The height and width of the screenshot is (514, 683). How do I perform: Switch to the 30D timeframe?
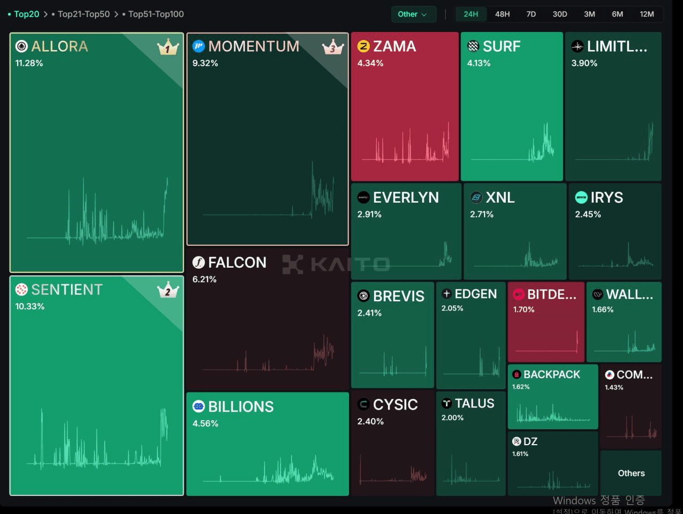[x=560, y=14]
